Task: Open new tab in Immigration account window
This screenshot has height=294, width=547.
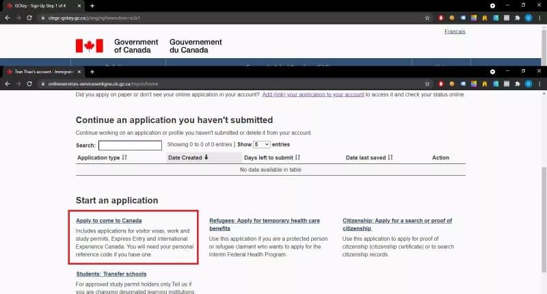Action: pyautogui.click(x=92, y=72)
